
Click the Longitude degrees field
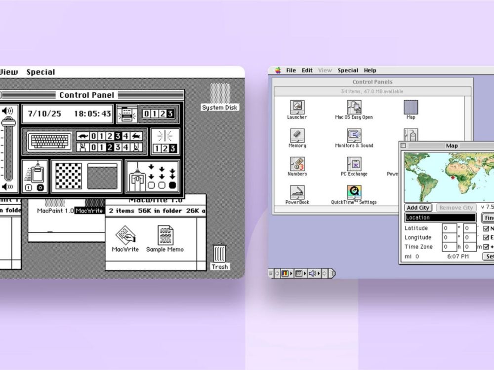coord(449,238)
